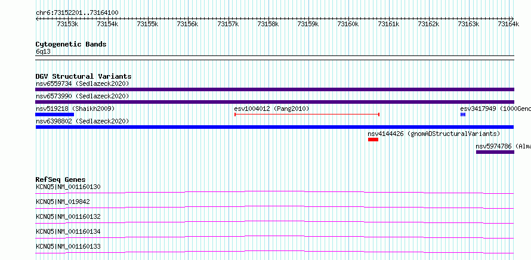Open the nsv6559734 (Sedlazeck2020) label
The image size is (531, 260).
click(82, 83)
